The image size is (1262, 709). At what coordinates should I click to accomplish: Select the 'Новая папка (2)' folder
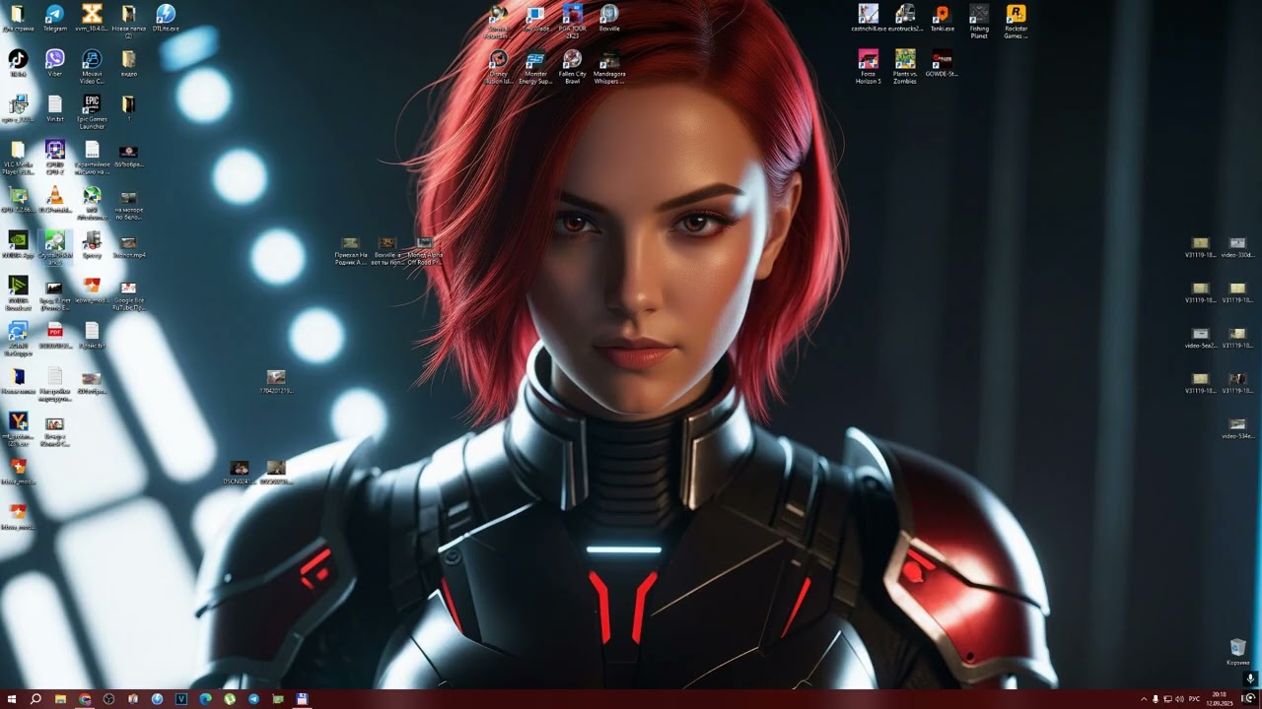[128, 22]
